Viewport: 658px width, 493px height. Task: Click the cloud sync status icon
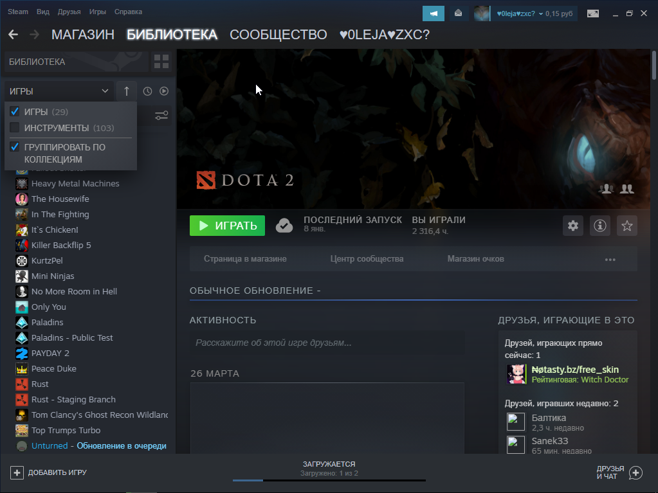tap(284, 226)
